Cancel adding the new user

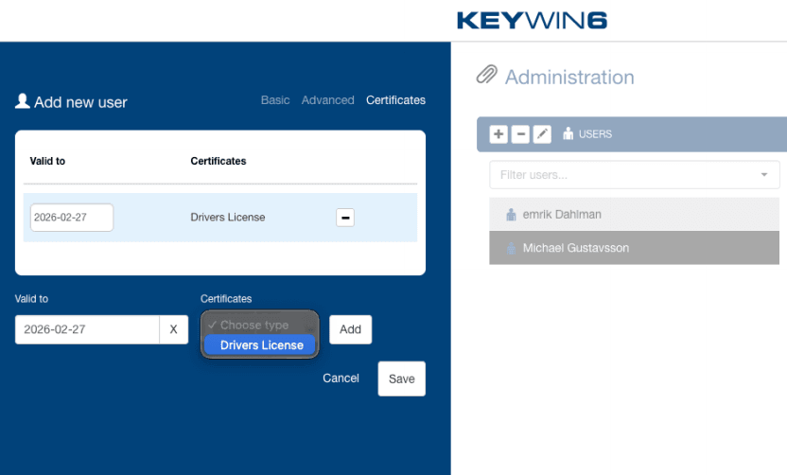point(341,378)
